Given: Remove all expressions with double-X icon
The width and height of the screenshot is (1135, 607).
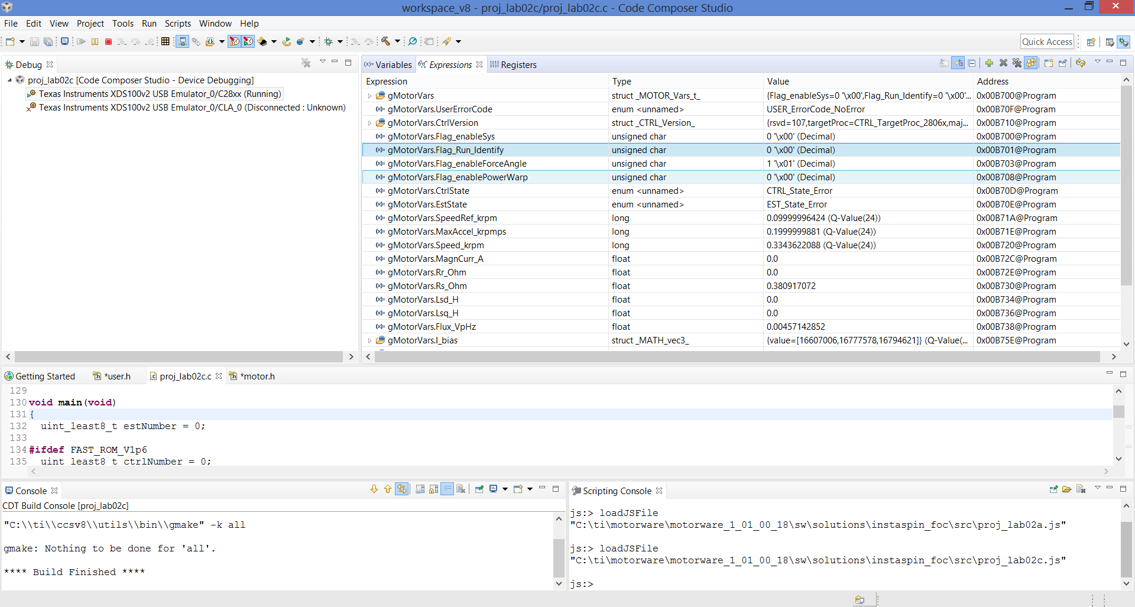Looking at the screenshot, I should click(x=1017, y=63).
